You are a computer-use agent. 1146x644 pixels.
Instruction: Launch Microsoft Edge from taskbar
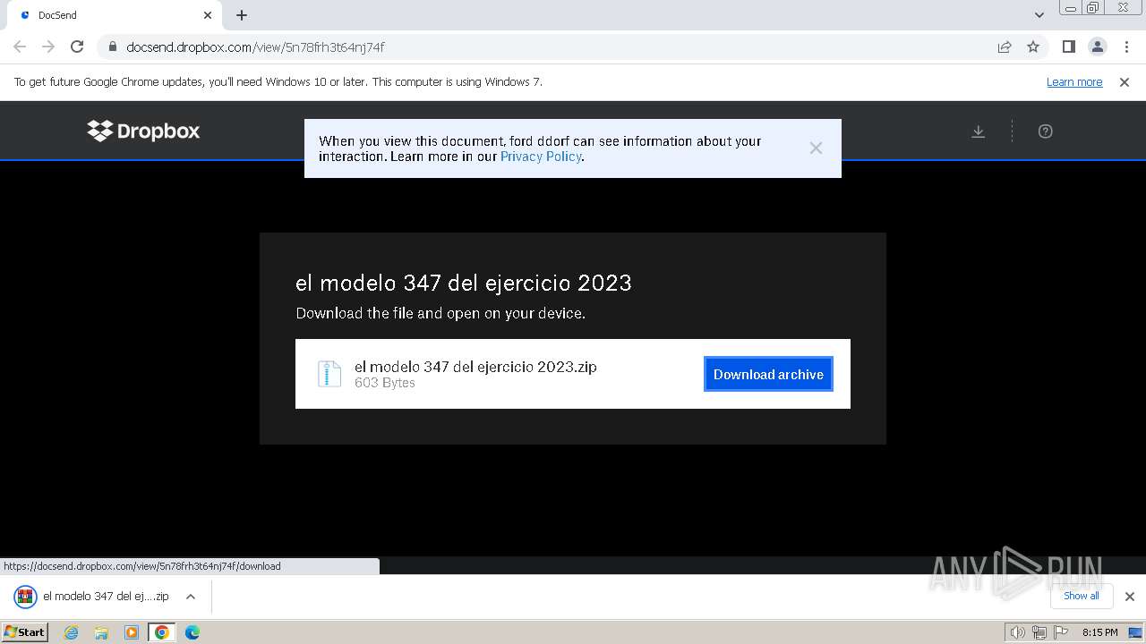point(192,632)
